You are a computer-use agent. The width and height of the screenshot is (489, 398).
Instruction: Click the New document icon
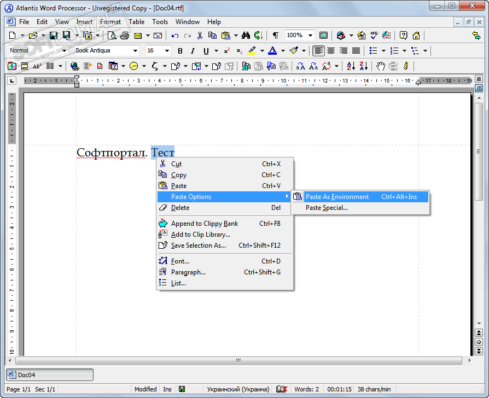click(12, 36)
